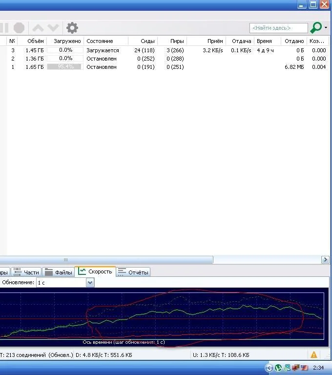Click the green magnifier search icon

pyautogui.click(x=316, y=28)
